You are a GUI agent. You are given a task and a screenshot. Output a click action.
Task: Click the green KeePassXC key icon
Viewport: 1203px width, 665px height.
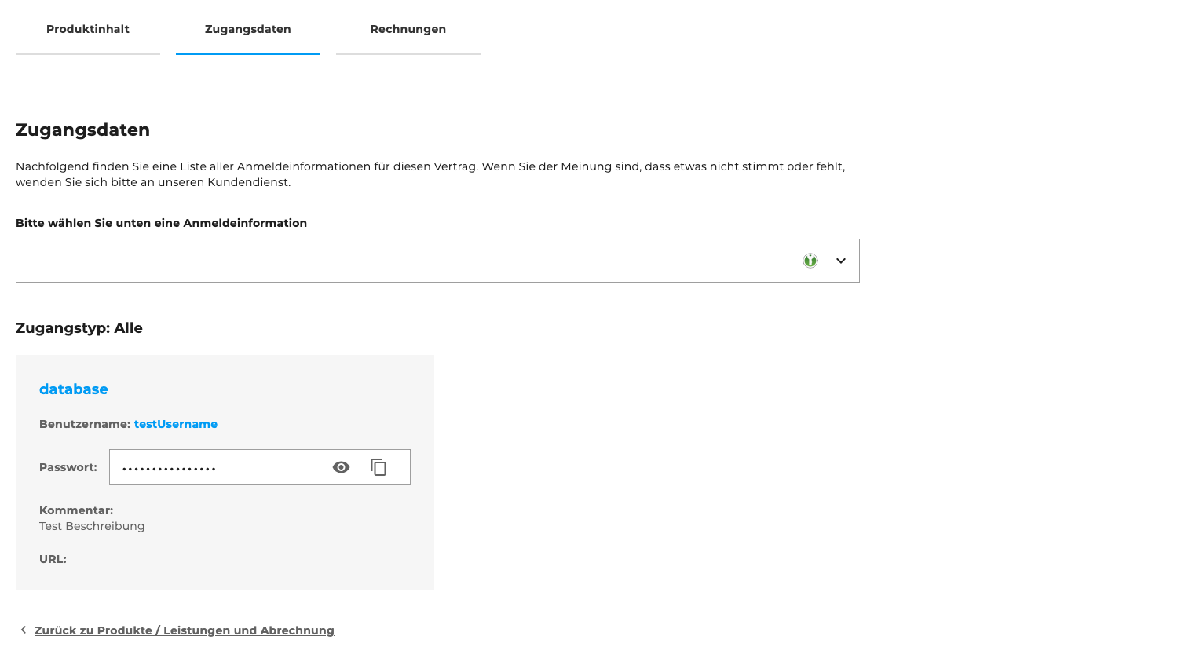click(810, 261)
